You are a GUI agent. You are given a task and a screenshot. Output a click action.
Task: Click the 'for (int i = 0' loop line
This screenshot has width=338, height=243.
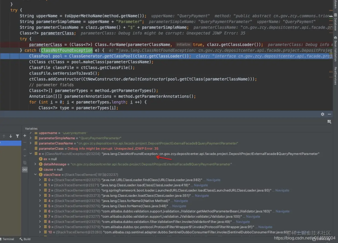(x=88, y=102)
